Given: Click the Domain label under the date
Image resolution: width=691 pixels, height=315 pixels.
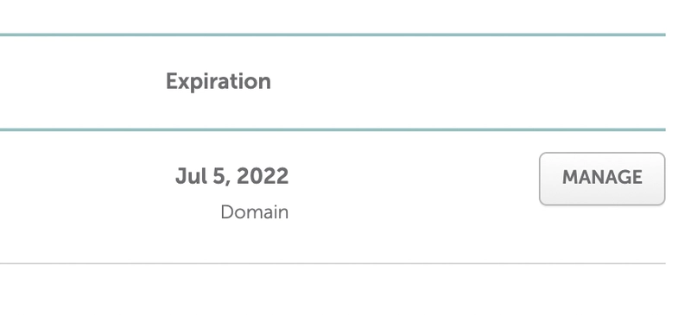Looking at the screenshot, I should point(254,212).
